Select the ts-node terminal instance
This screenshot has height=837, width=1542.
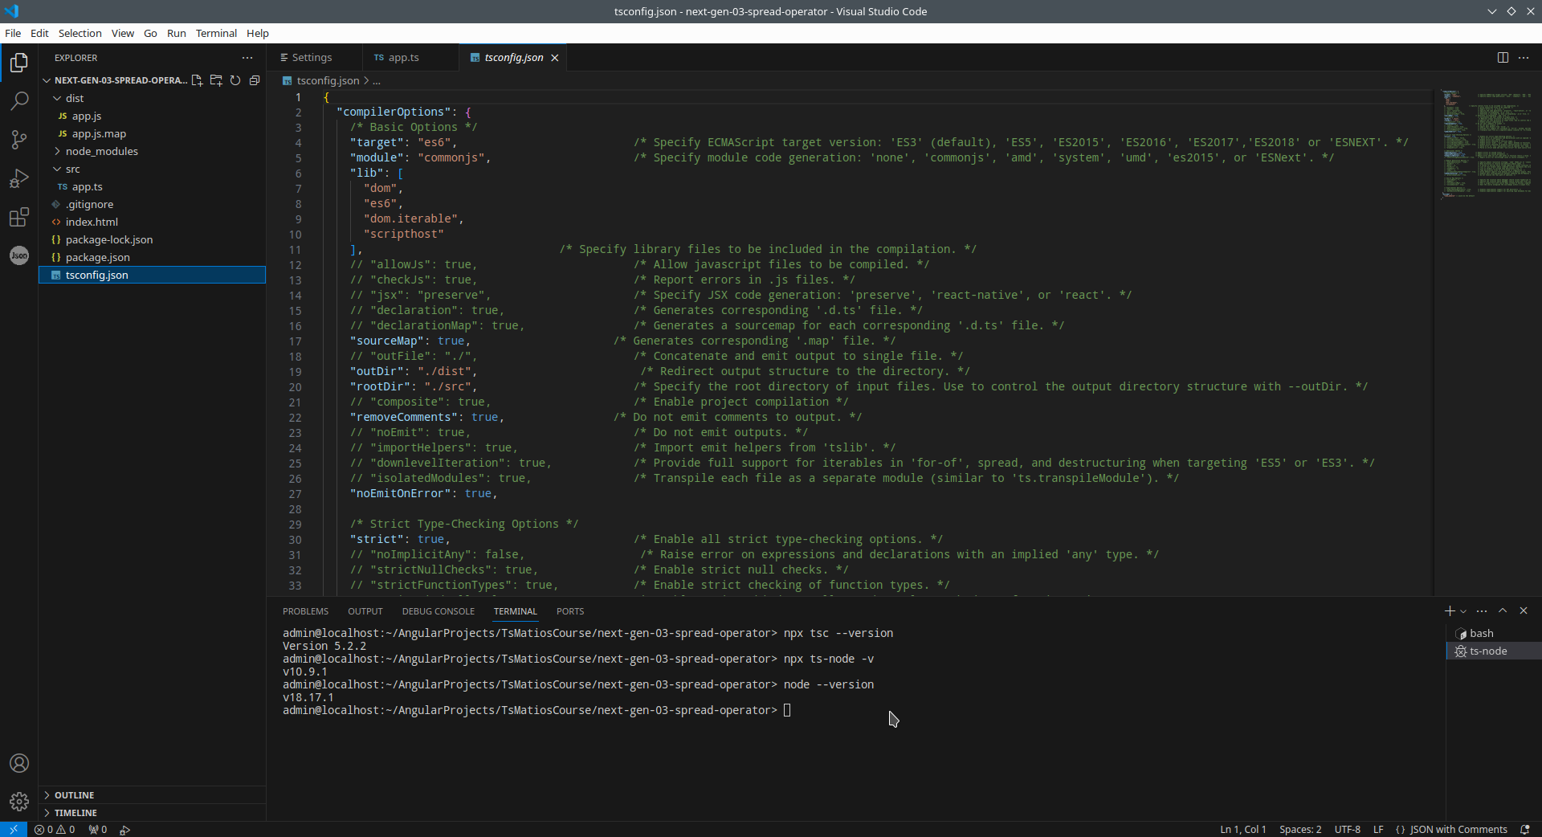1494,651
